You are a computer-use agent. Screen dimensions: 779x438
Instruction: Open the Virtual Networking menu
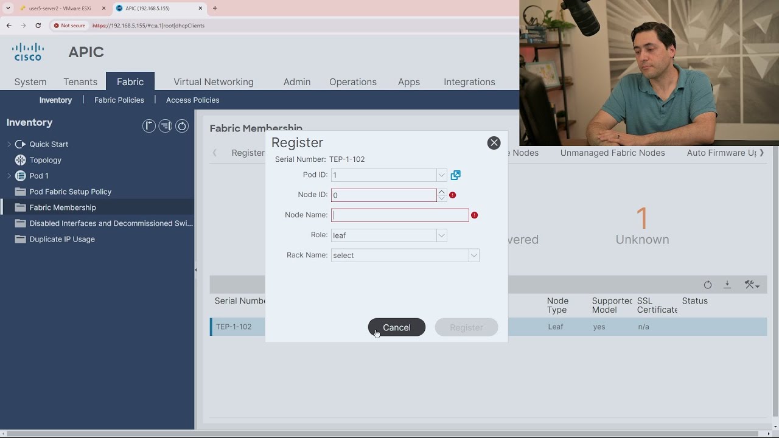214,82
